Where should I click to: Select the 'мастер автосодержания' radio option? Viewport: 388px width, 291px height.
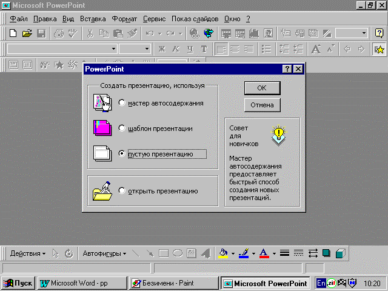tap(122, 102)
